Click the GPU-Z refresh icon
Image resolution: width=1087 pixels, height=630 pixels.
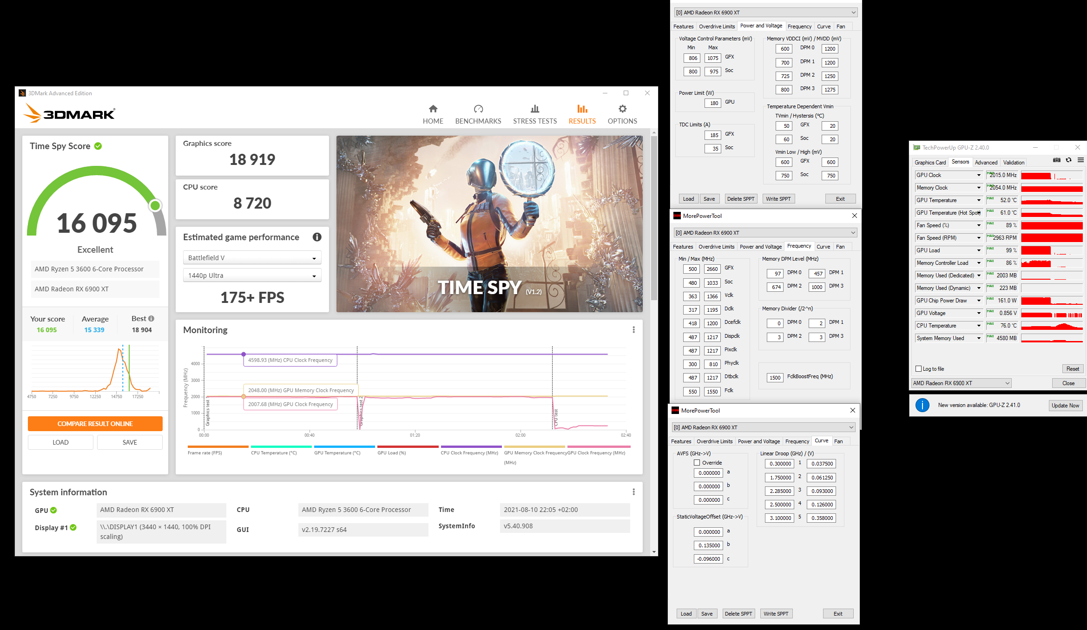coord(1068,160)
